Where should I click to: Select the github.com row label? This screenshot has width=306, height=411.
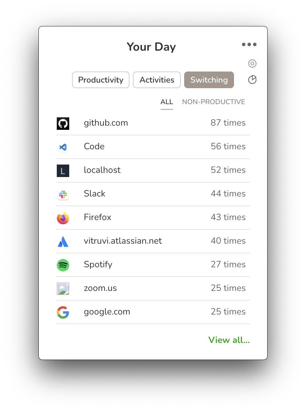(106, 123)
